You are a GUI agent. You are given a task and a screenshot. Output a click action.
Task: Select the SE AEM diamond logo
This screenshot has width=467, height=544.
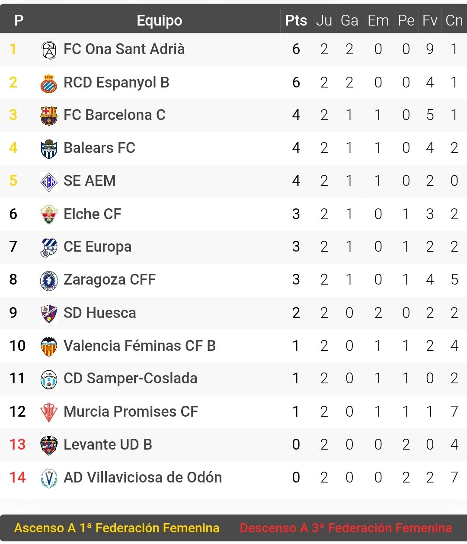coord(48,181)
